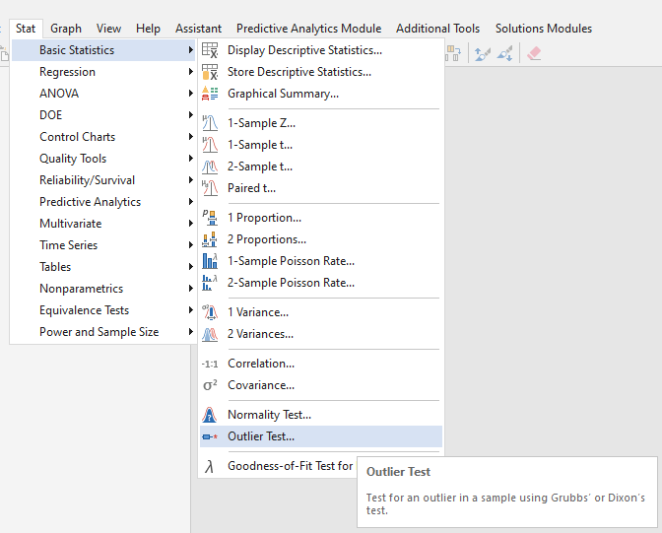Select Outlier Test... menu item
The image size is (662, 533).
click(x=321, y=436)
